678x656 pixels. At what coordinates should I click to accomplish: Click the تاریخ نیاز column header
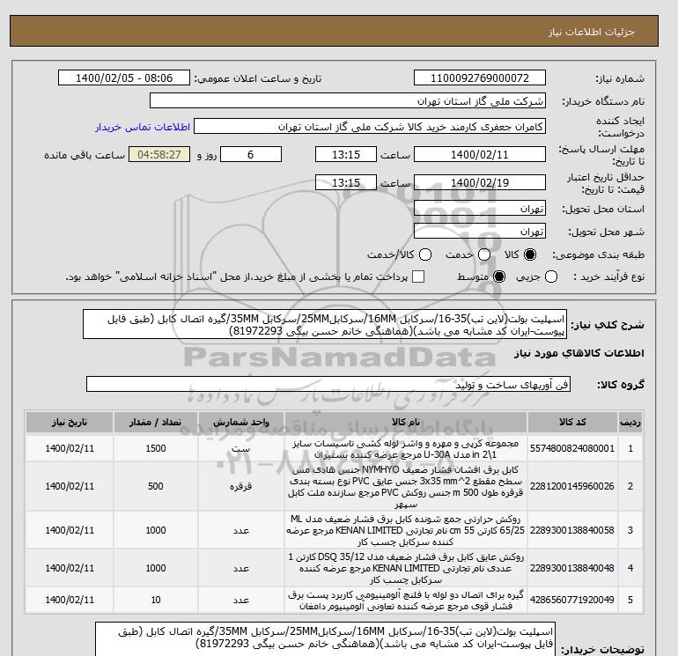70,422
